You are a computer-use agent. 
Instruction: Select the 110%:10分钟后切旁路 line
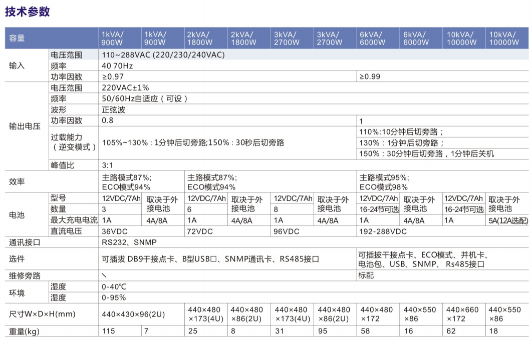pyautogui.click(x=401, y=131)
